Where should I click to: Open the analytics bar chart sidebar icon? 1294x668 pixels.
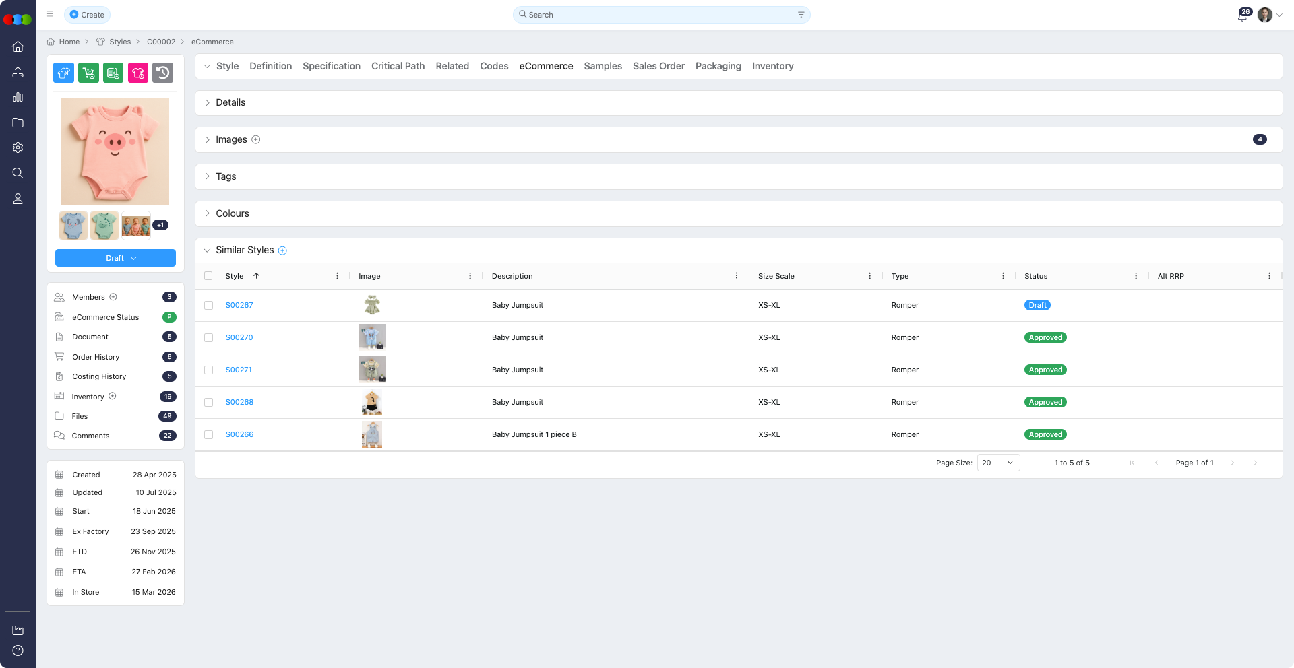pos(18,97)
